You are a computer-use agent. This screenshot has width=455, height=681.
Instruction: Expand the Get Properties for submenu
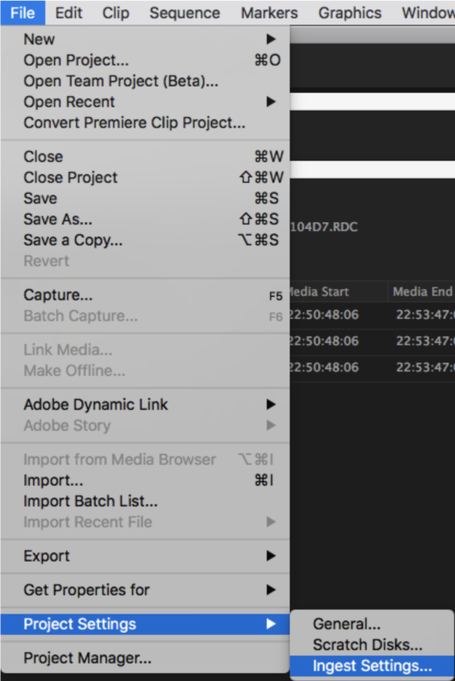click(145, 589)
